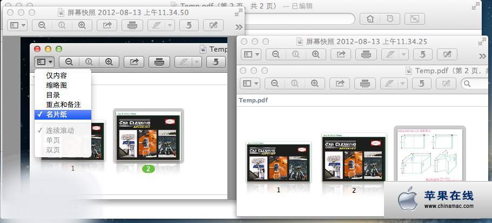Click the home icon in background window

[x=370, y=19]
